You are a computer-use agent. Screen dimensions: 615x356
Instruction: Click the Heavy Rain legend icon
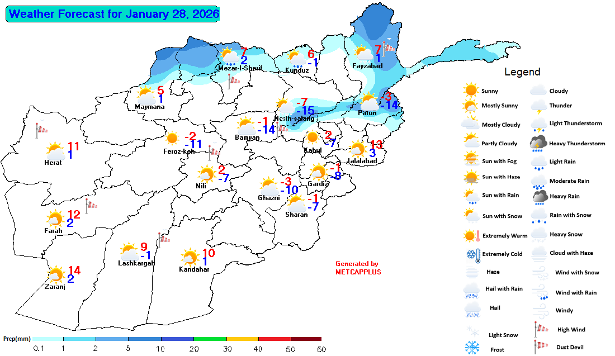[538, 196]
